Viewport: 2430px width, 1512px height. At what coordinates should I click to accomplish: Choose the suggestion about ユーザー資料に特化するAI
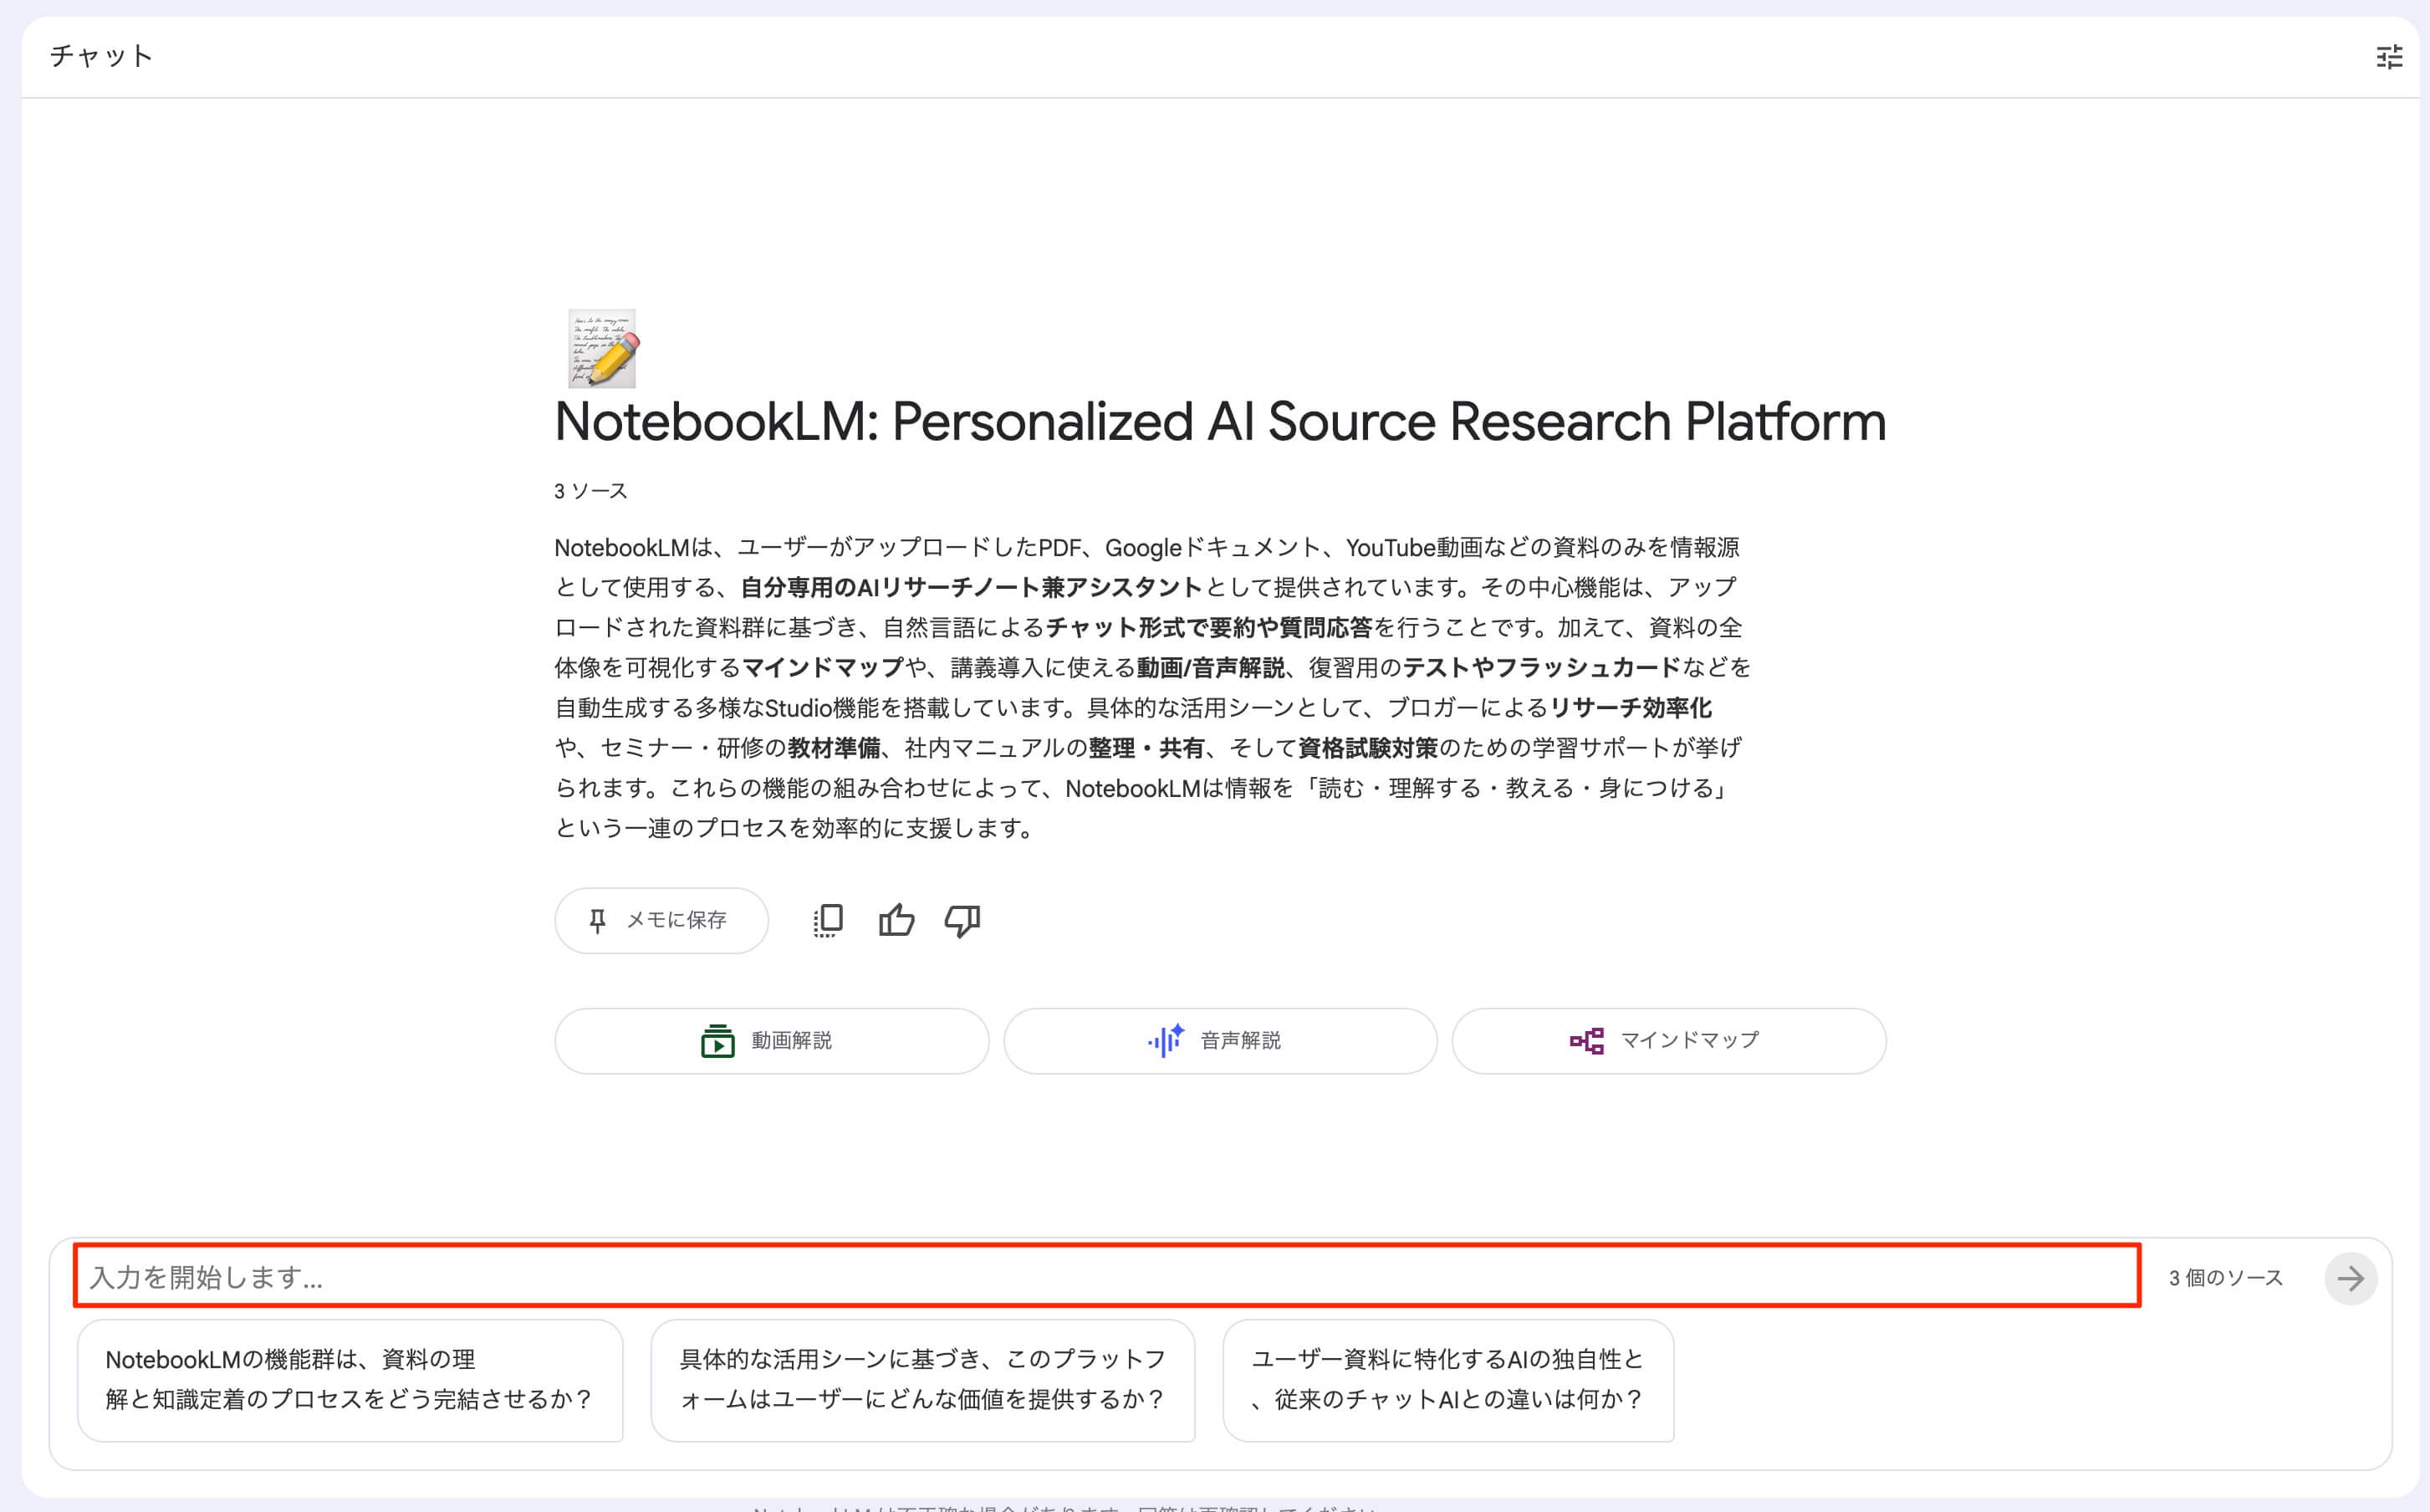pos(1447,1380)
